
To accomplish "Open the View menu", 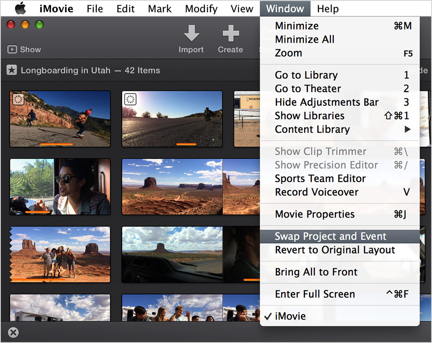I will click(x=242, y=9).
